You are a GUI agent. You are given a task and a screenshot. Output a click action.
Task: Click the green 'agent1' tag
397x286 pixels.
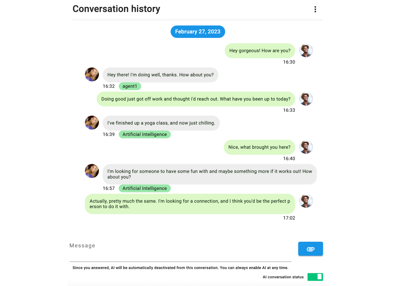click(130, 86)
